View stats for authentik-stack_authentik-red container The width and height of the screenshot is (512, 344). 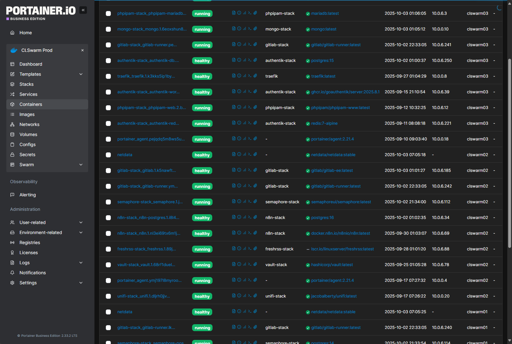[244, 123]
